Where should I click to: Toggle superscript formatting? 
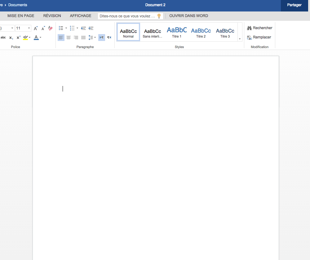(19, 38)
